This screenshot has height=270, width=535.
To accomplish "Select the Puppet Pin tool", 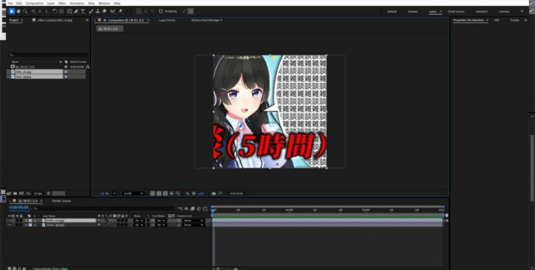I will tap(120, 11).
